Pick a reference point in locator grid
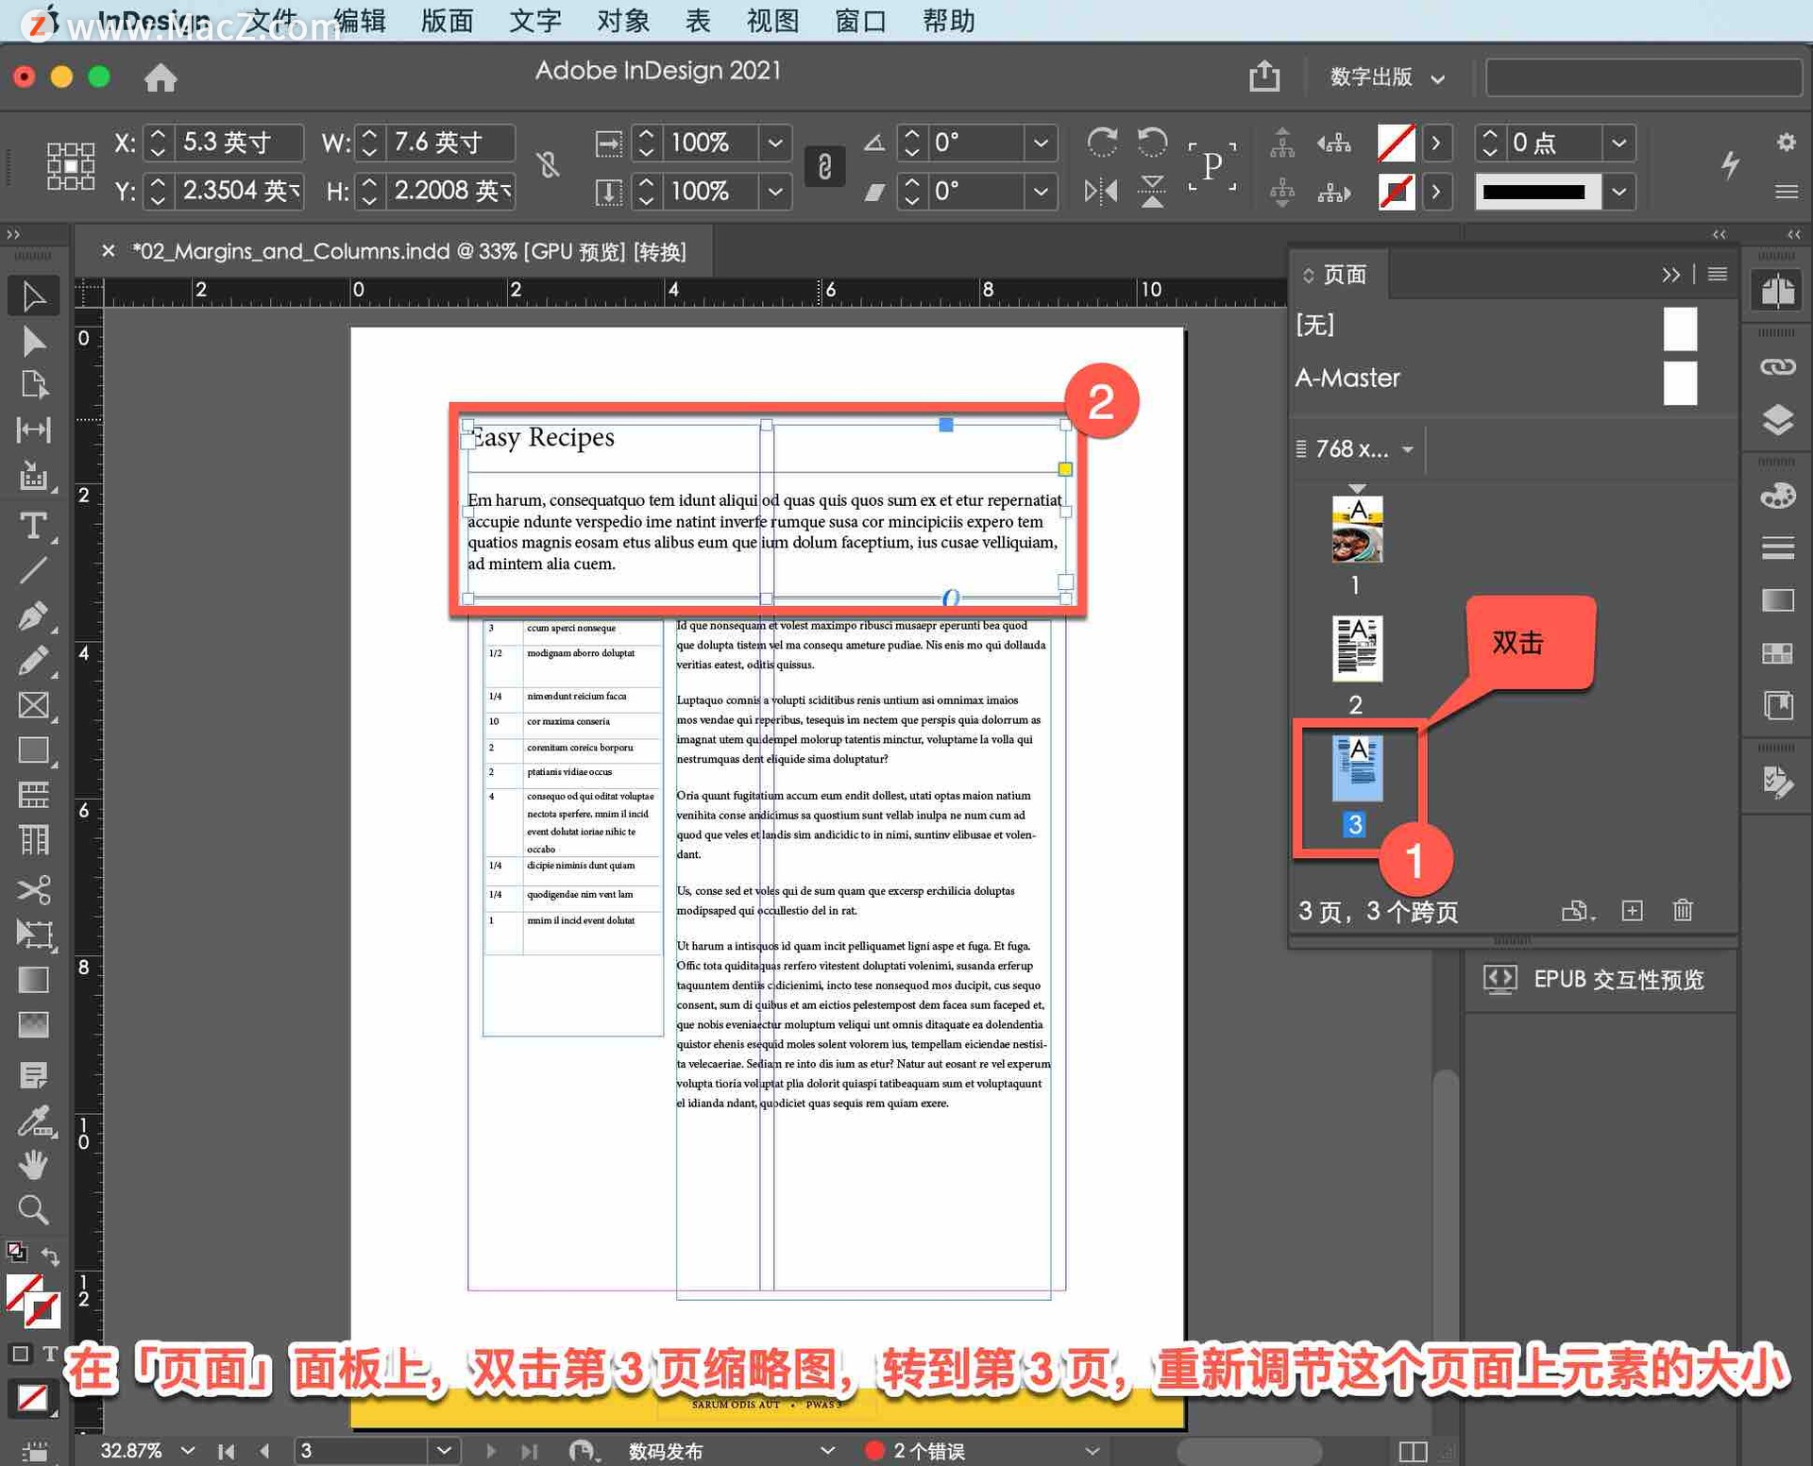This screenshot has height=1466, width=1813. [71, 166]
